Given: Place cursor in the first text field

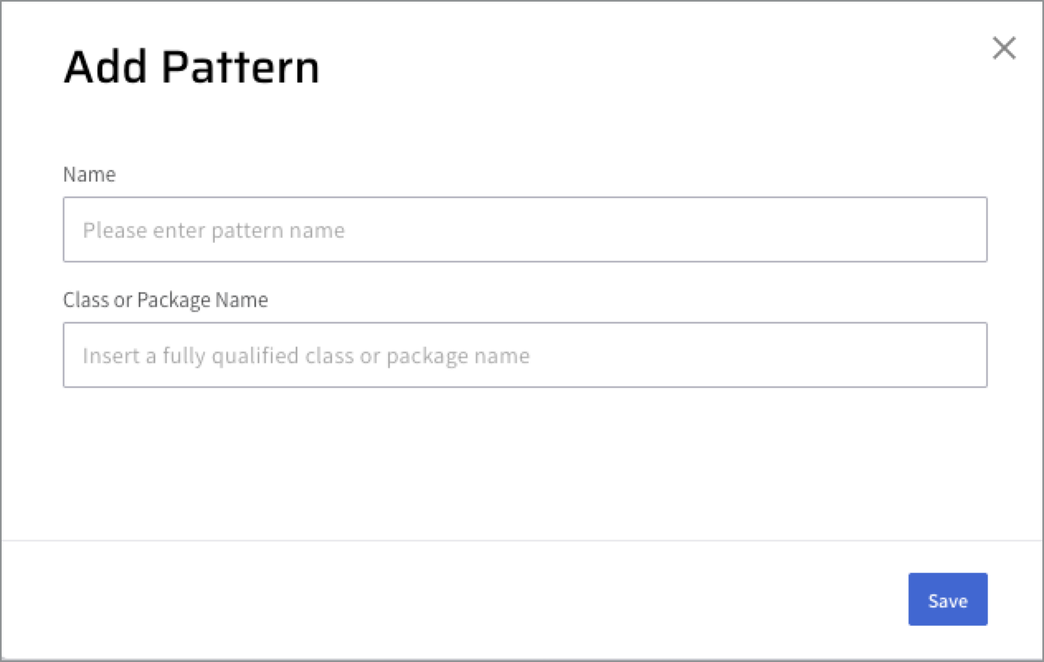Looking at the screenshot, I should click(524, 229).
